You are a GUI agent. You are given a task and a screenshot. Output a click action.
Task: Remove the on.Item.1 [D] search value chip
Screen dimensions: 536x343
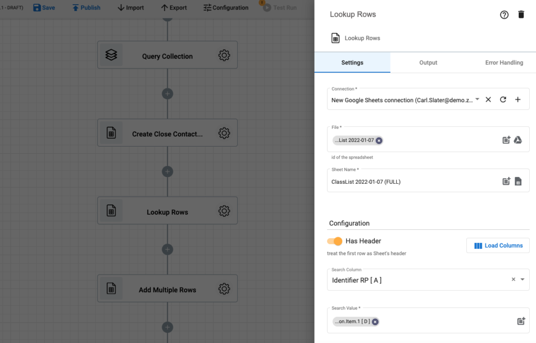point(375,322)
